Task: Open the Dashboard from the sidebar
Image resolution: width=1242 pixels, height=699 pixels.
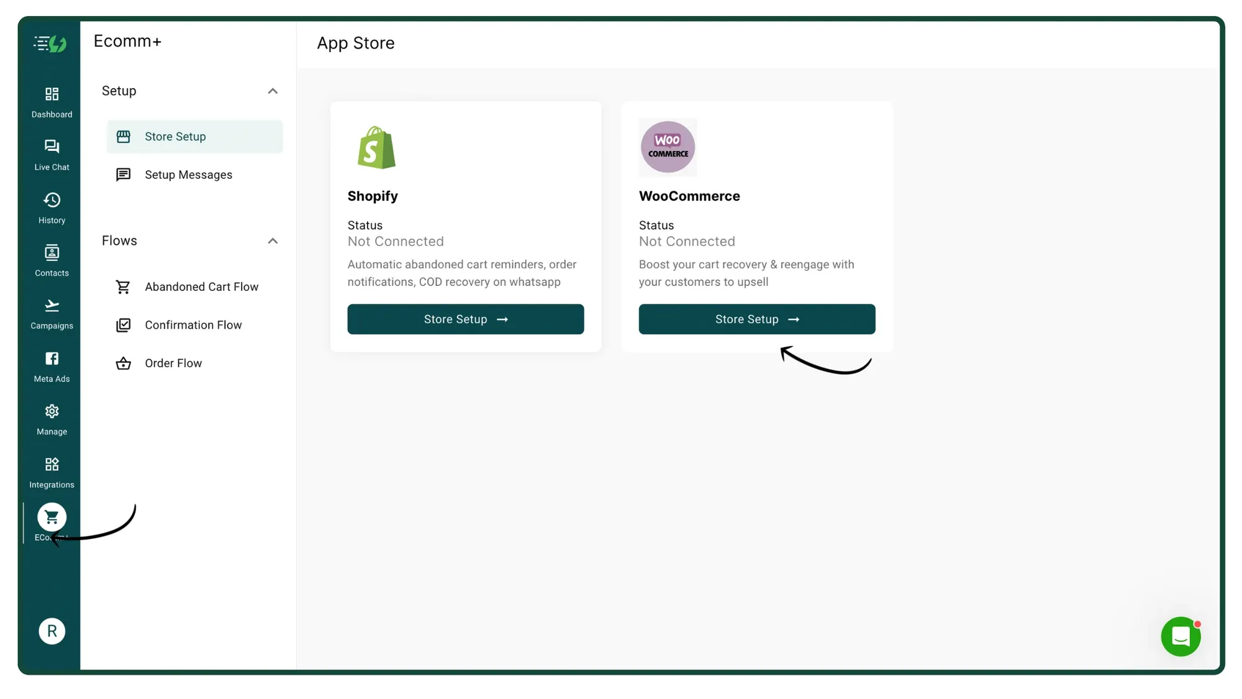Action: [x=51, y=101]
